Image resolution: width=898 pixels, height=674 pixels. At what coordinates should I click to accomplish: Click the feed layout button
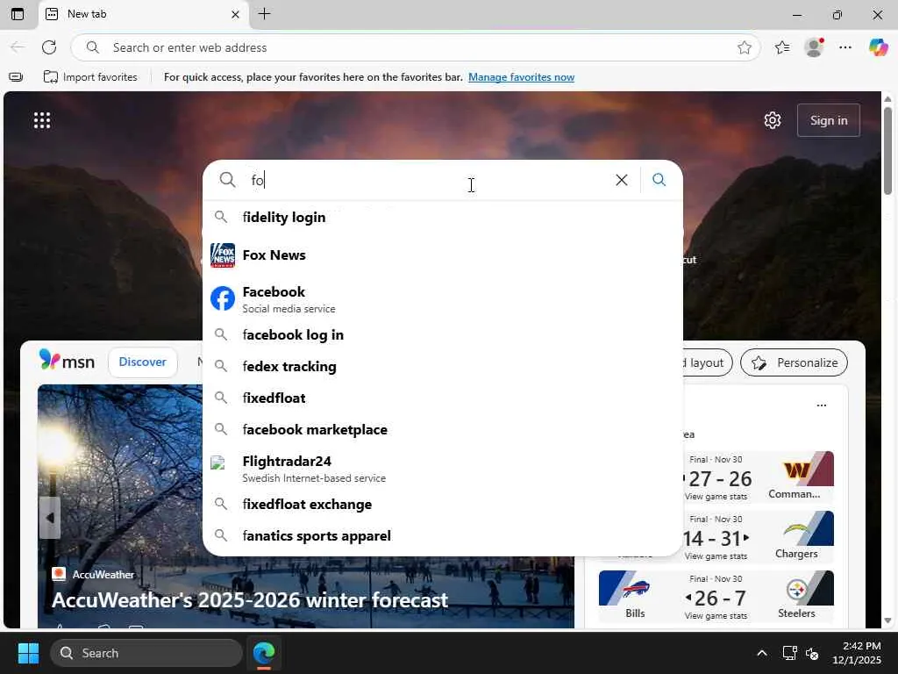point(706,362)
